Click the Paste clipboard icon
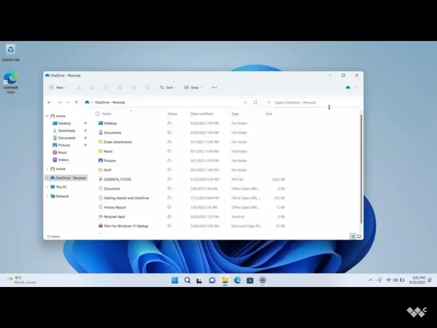437x328 pixels. coord(106,88)
